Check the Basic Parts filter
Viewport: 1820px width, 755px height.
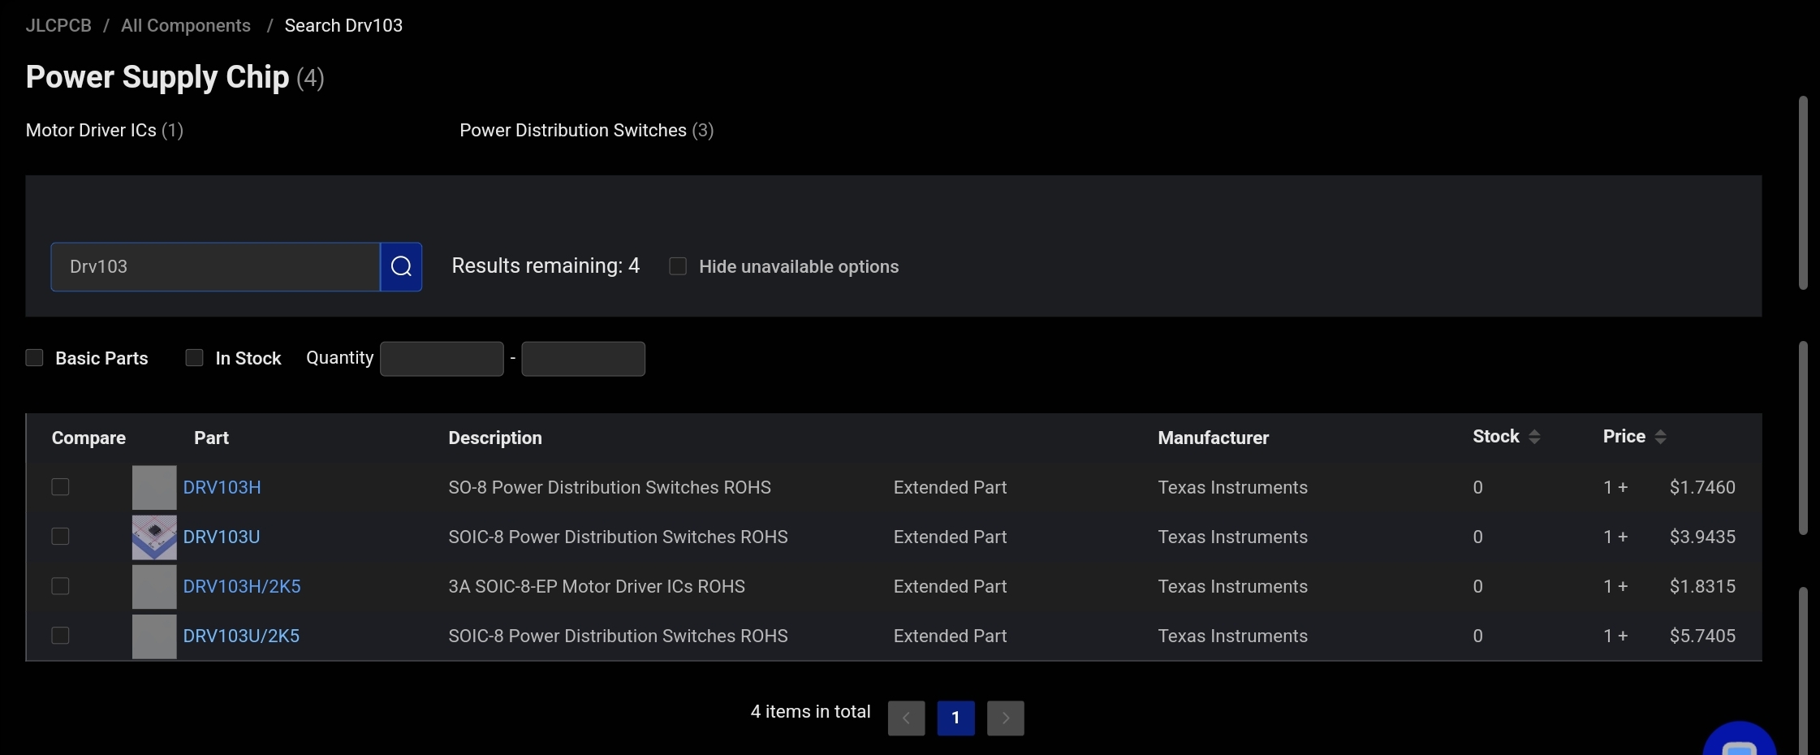[34, 358]
